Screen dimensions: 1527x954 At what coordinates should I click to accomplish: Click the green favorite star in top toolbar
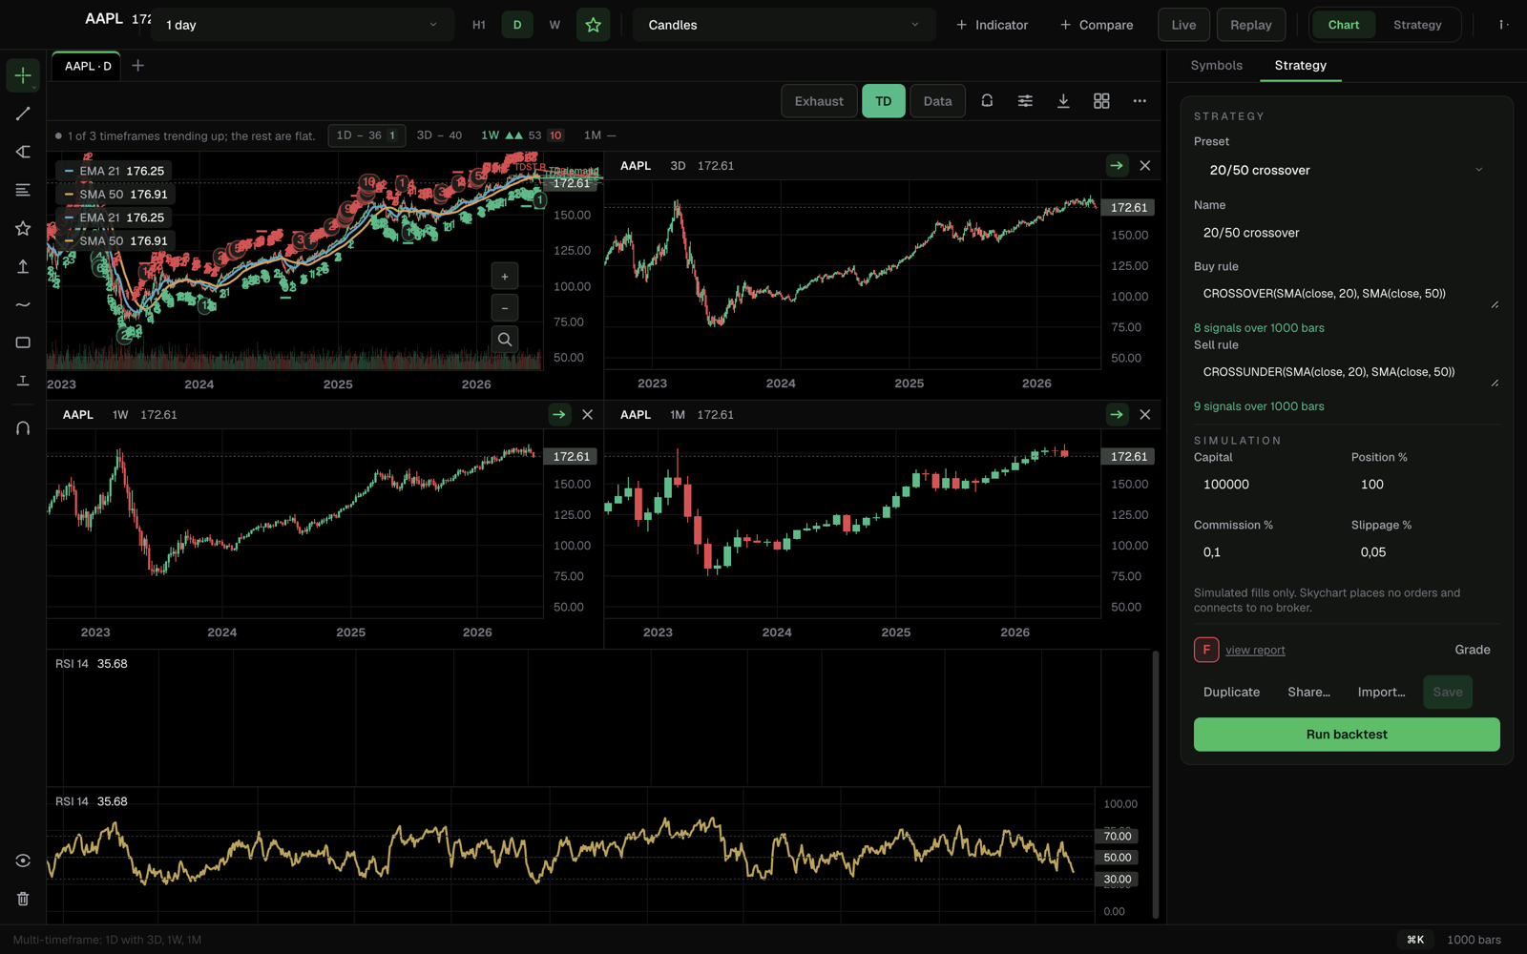pos(593,25)
